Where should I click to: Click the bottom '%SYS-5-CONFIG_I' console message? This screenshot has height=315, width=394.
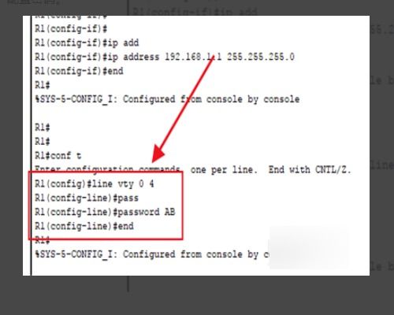click(151, 254)
